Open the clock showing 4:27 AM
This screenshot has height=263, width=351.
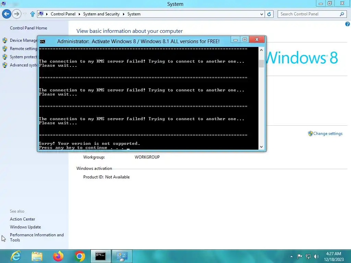[334, 256]
